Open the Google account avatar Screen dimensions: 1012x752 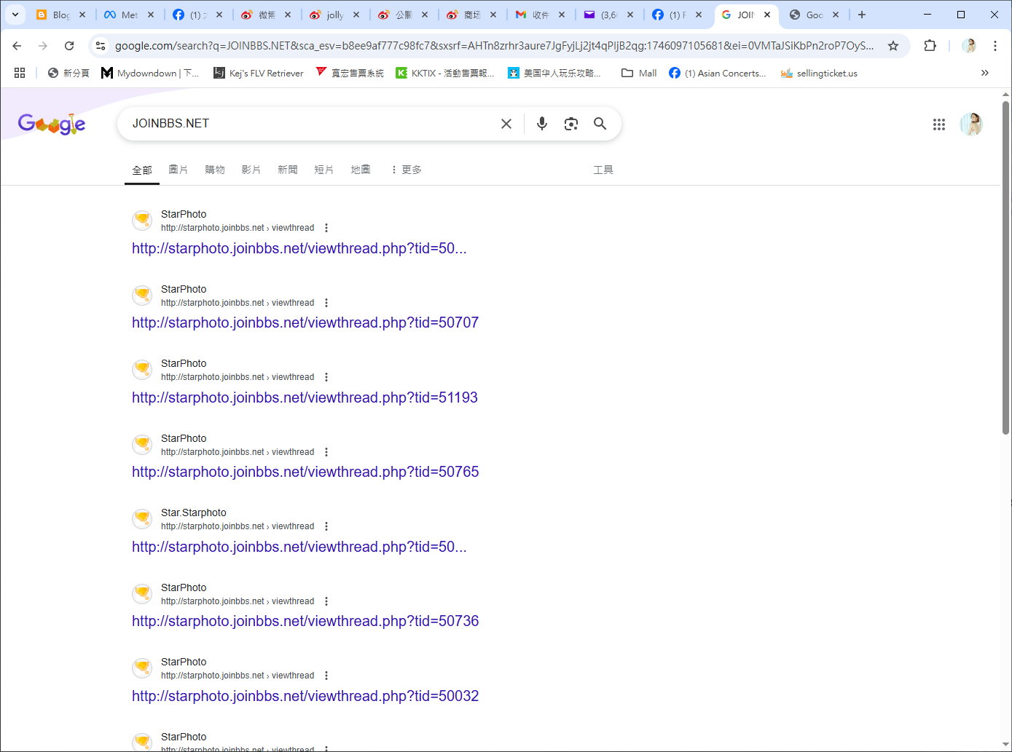pyautogui.click(x=971, y=124)
